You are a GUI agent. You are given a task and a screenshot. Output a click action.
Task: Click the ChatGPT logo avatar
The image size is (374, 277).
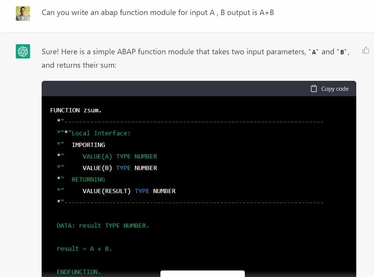click(23, 51)
